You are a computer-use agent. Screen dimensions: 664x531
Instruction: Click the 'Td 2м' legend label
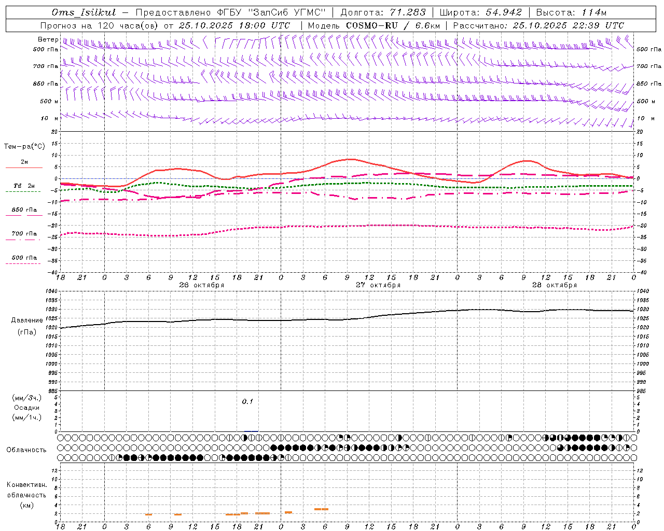pyautogui.click(x=24, y=186)
